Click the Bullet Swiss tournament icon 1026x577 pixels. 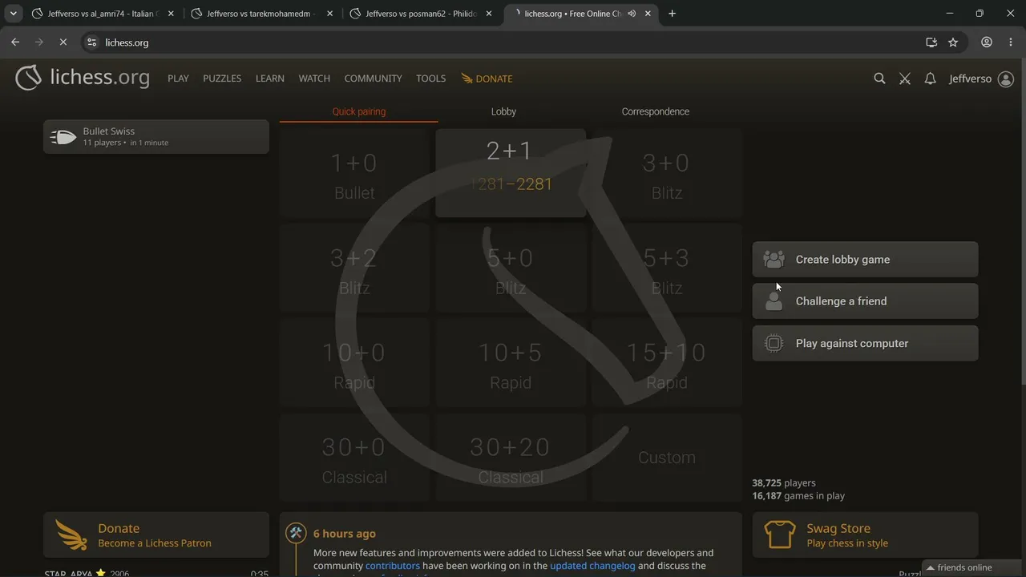point(63,136)
